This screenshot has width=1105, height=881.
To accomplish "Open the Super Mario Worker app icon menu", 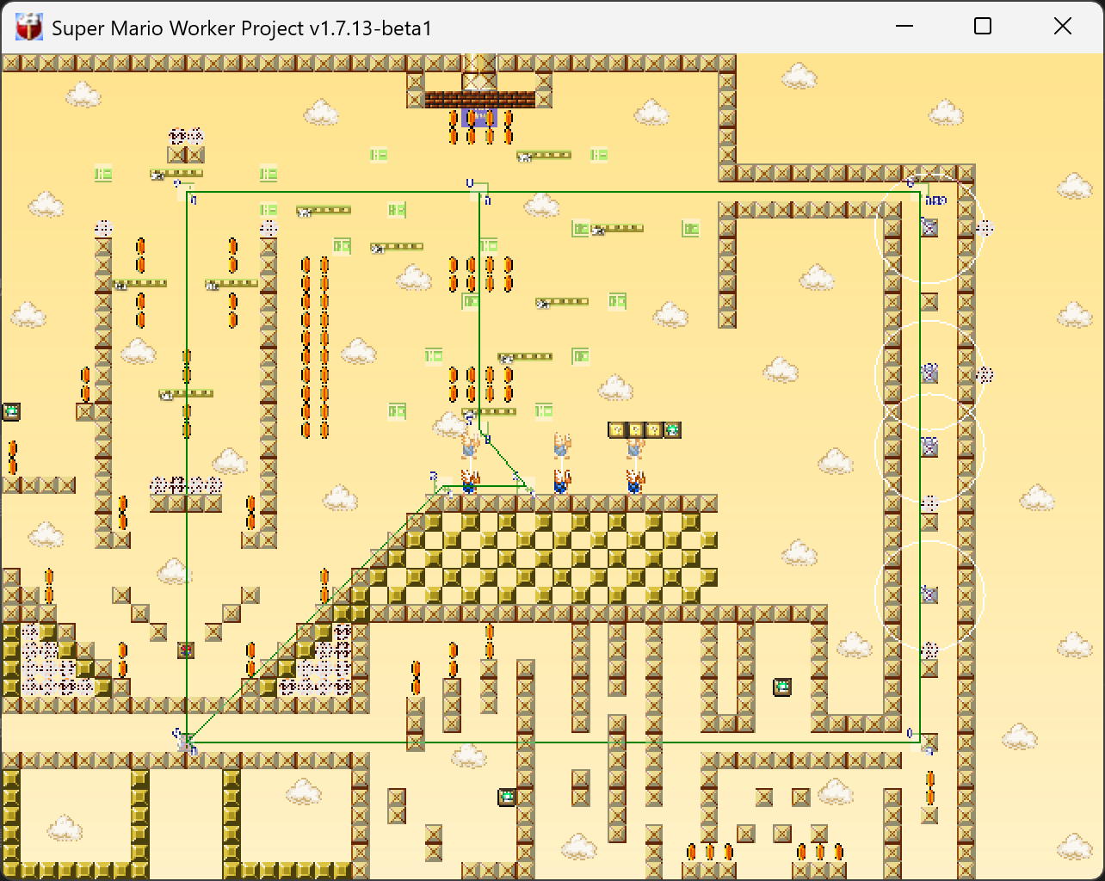I will [29, 28].
